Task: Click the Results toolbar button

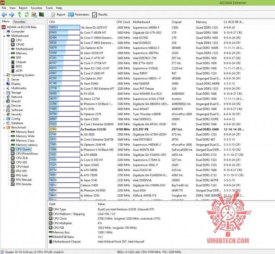Action: click(x=100, y=15)
